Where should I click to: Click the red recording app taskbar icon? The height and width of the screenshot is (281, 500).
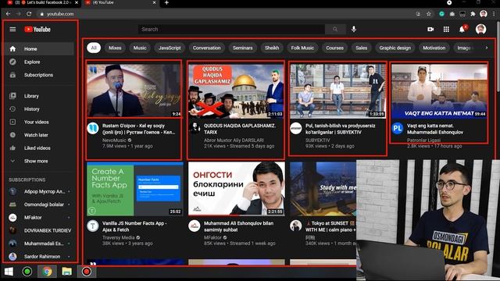[87, 272]
